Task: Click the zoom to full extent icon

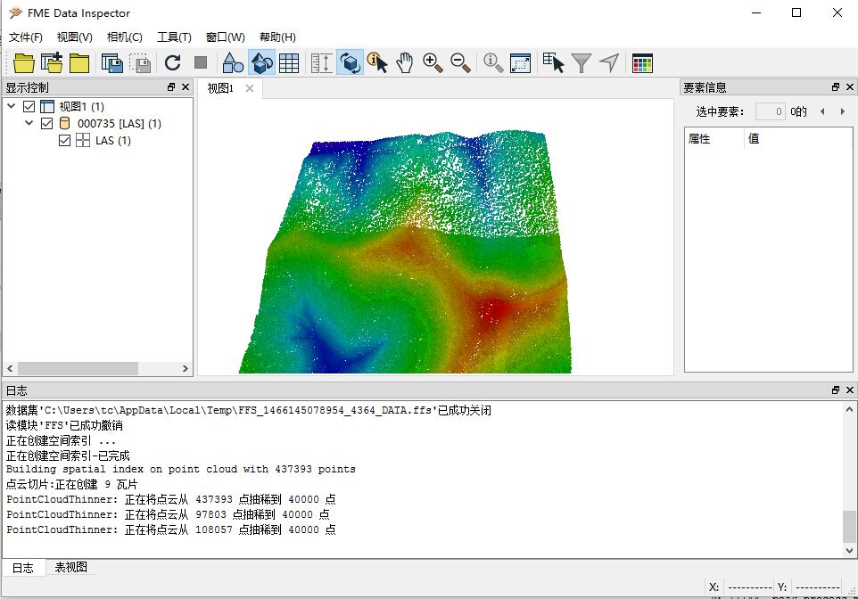Action: click(520, 63)
